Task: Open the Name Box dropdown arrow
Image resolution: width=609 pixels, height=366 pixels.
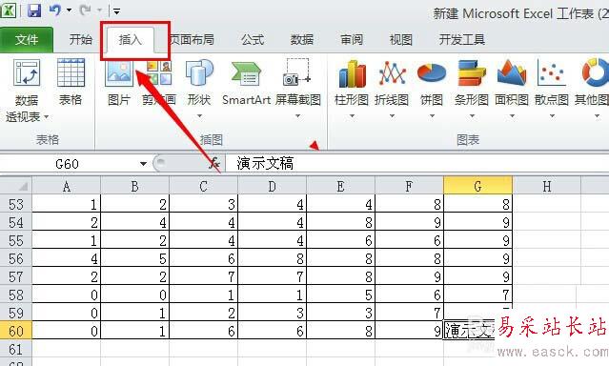Action: 143,164
